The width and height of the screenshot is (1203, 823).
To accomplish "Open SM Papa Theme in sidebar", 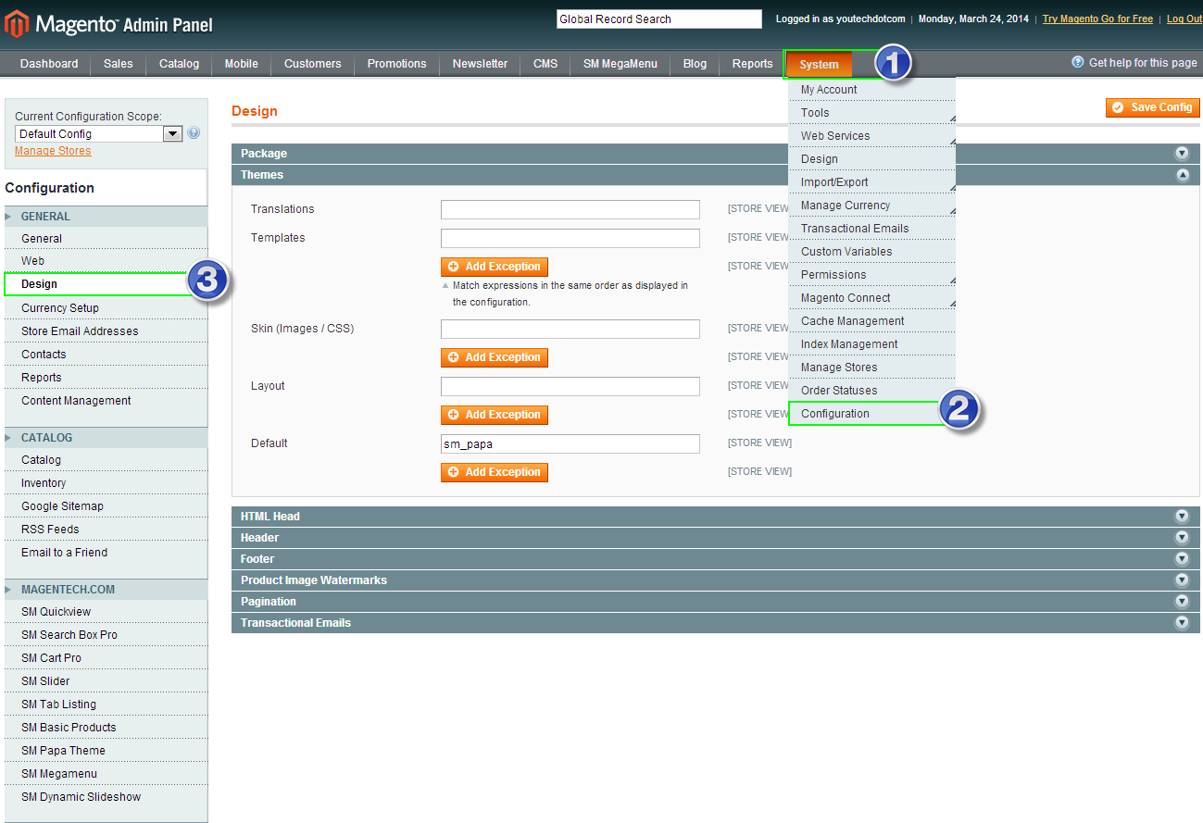I will coord(106,751).
